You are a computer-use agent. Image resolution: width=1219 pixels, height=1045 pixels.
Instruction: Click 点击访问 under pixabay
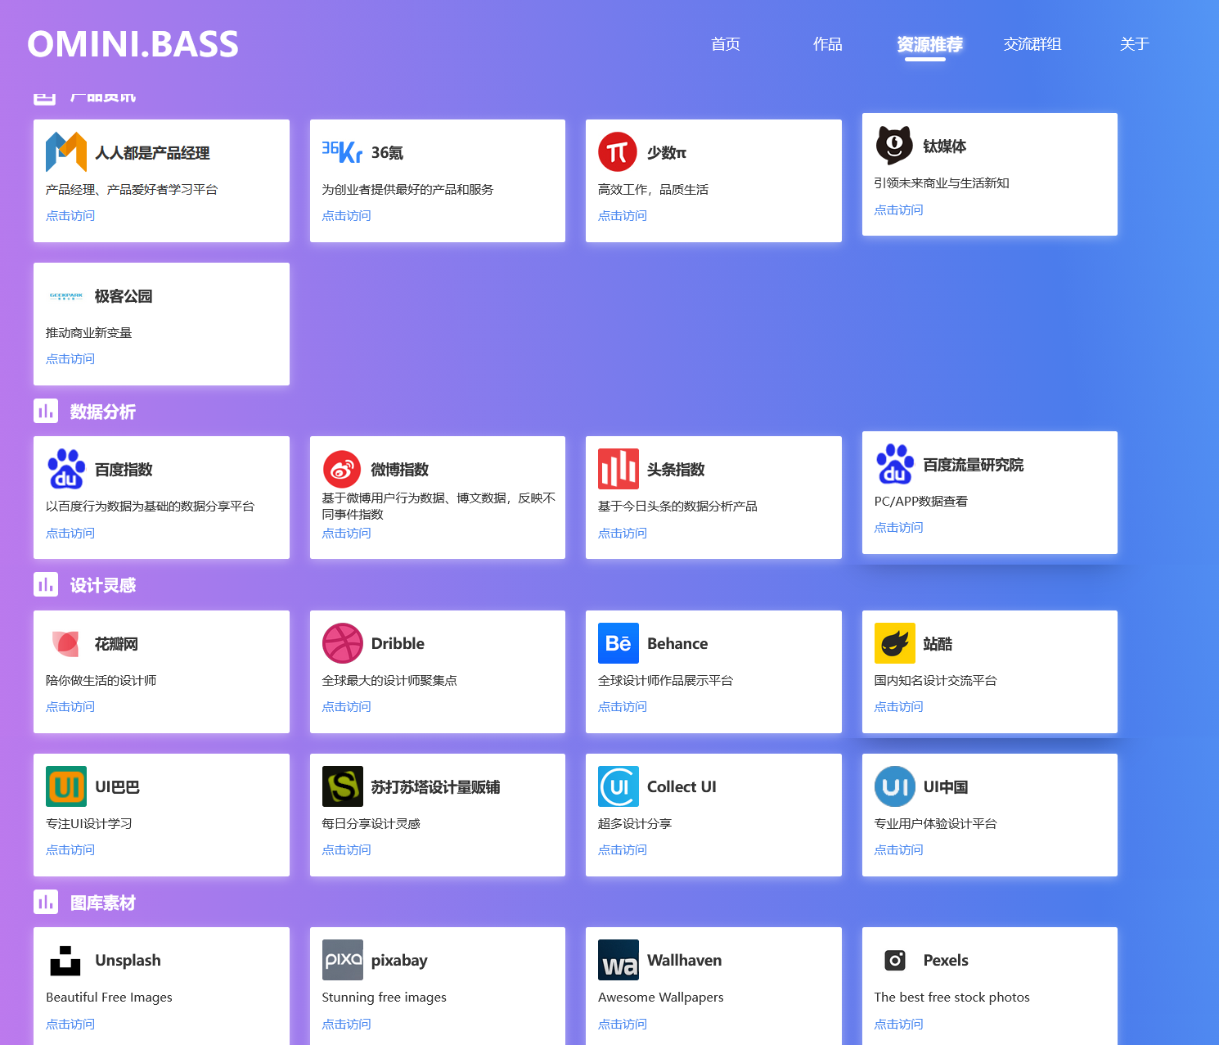tap(346, 1025)
